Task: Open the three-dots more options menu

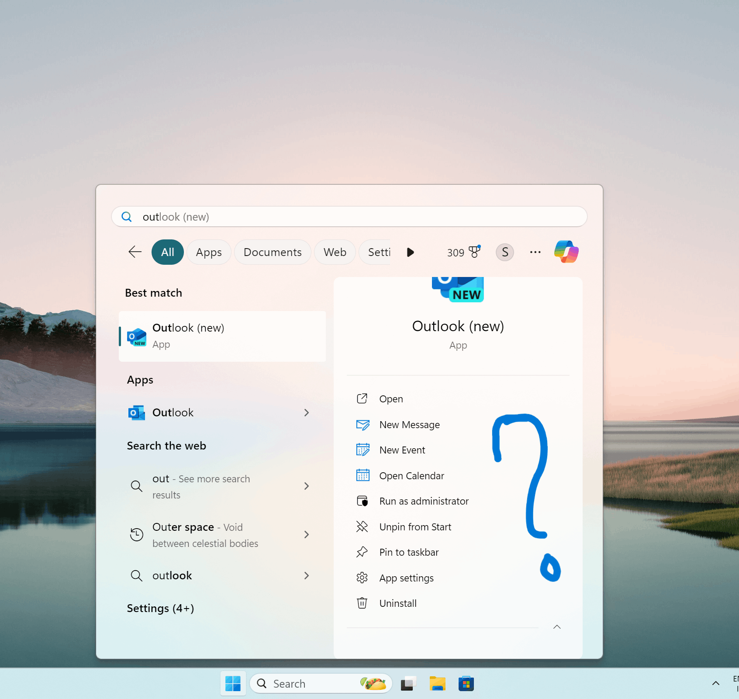Action: tap(535, 252)
